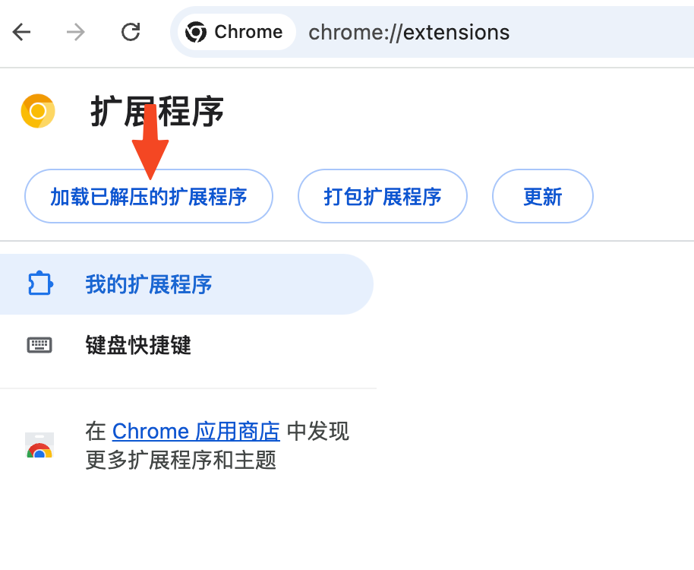This screenshot has width=694, height=570.
Task: Go back using the browser back arrow
Action: [21, 33]
